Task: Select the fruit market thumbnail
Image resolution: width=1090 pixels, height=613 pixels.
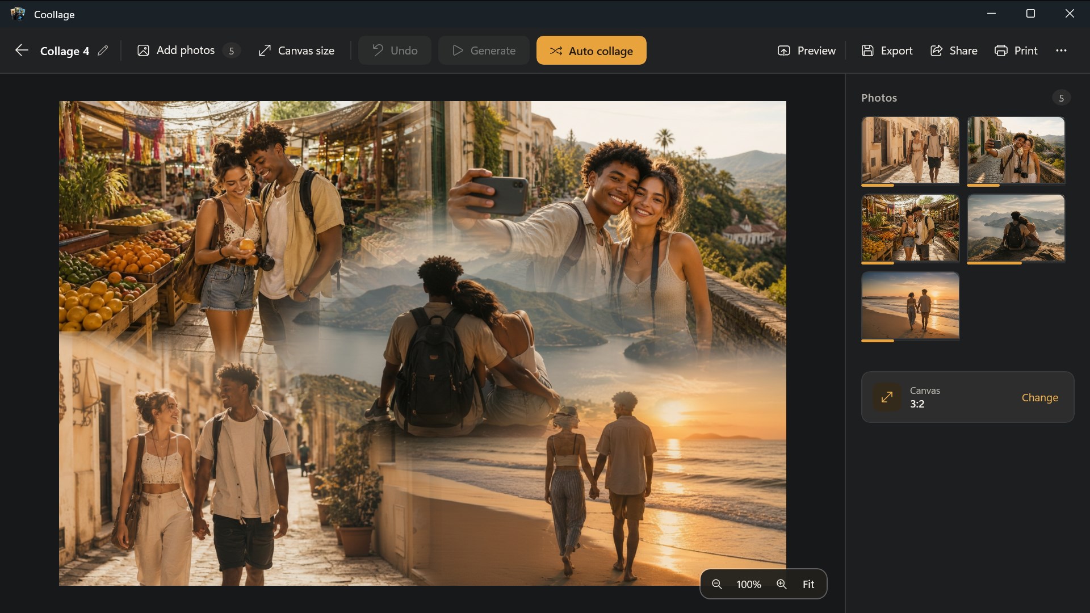Action: (x=910, y=228)
